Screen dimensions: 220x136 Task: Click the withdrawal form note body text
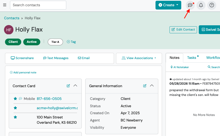pyautogui.click(x=194, y=92)
